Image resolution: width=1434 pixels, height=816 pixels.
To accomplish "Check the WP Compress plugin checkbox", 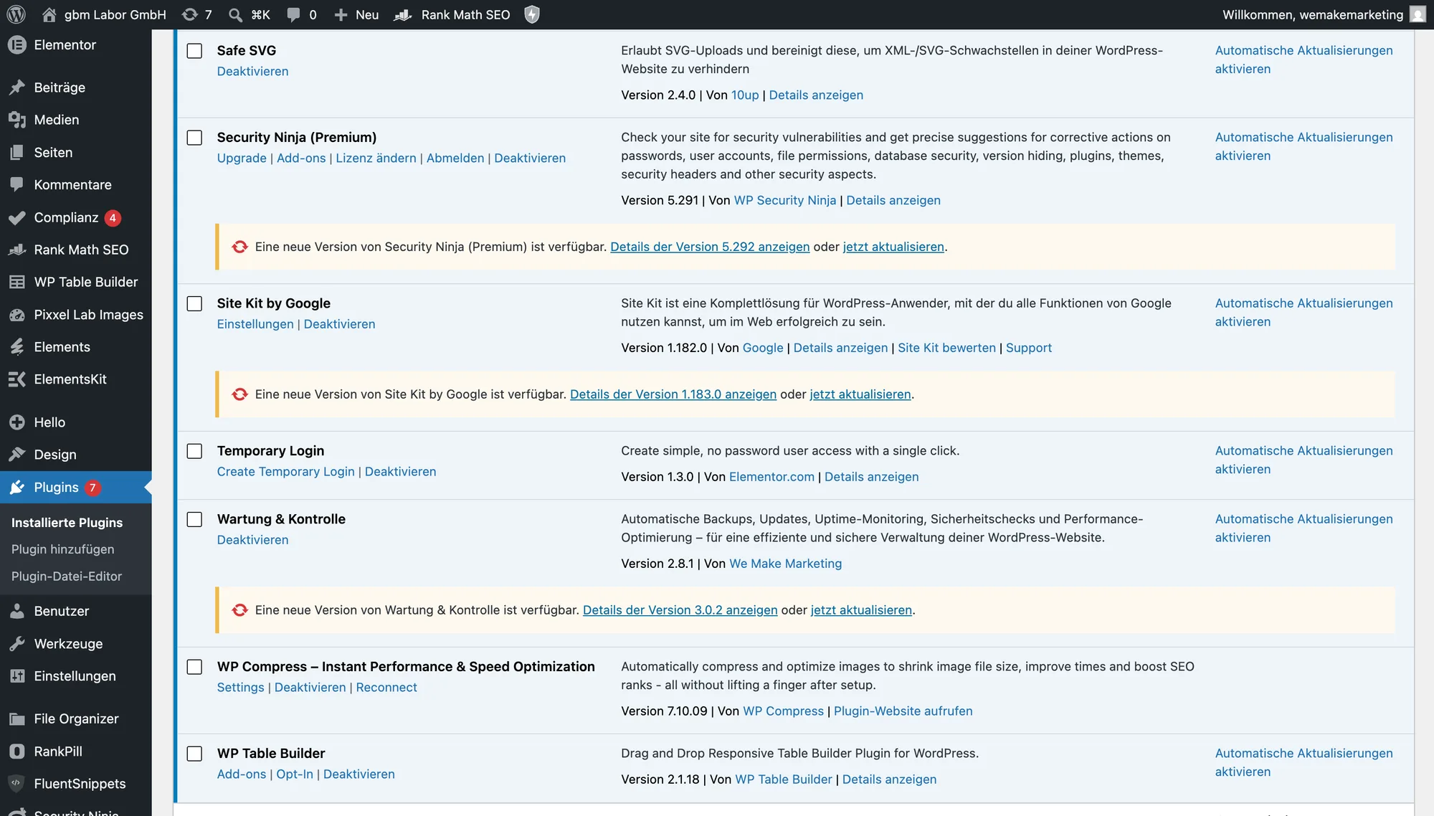I will 194,667.
